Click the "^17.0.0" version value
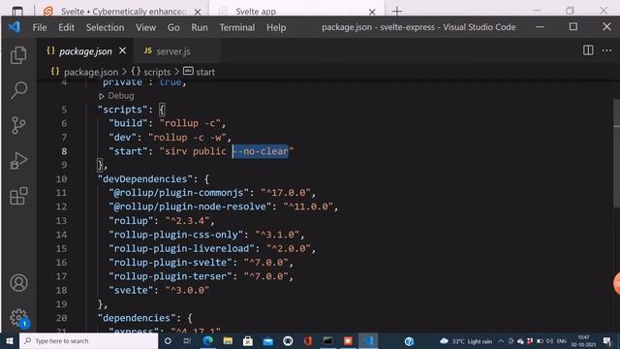 [286, 193]
